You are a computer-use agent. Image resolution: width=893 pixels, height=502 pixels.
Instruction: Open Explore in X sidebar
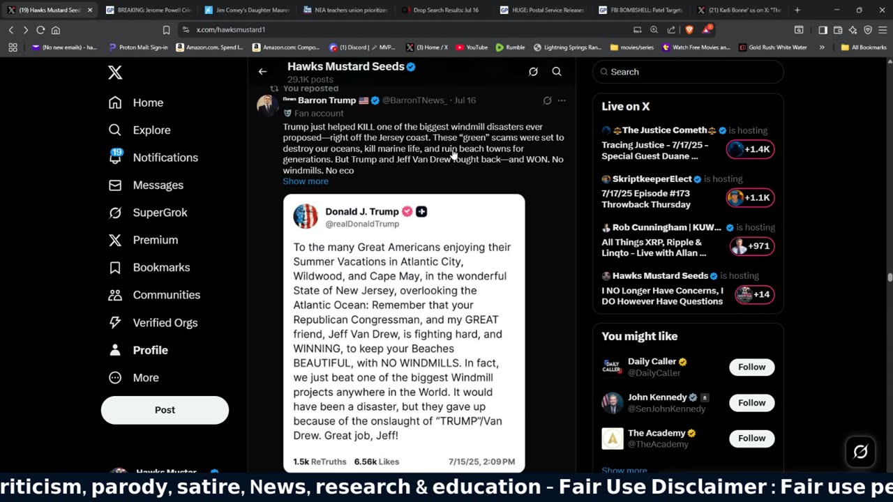[x=140, y=130]
